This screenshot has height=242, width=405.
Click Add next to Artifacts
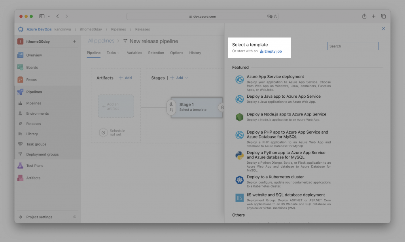click(x=125, y=78)
